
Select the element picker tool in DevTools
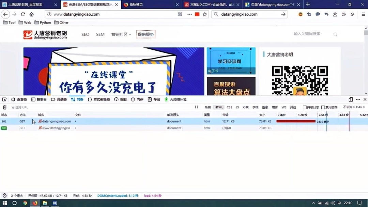tap(4, 99)
